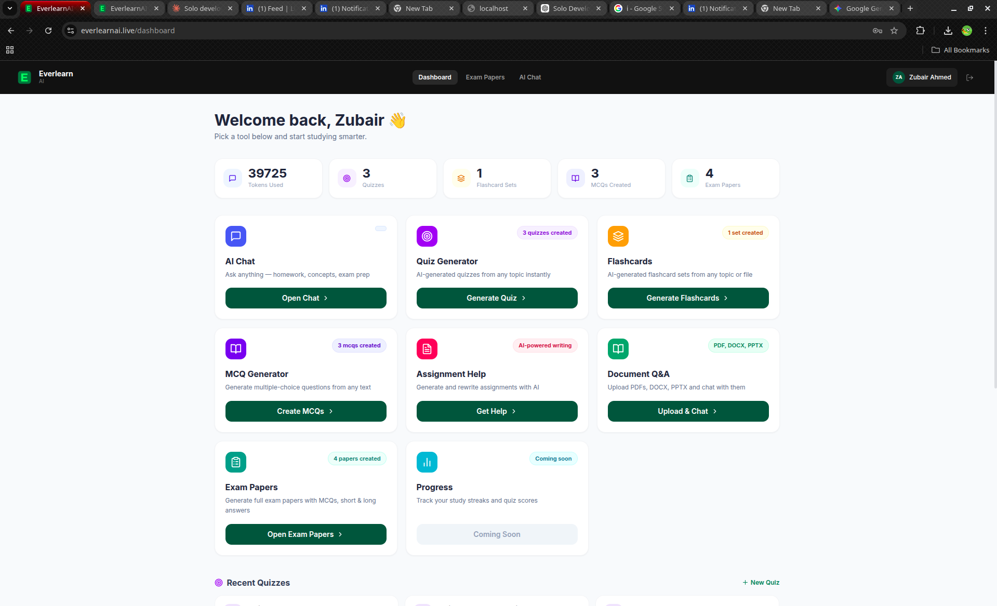Screen dimensions: 997x606
Task: Click the Recent Quizzes heading text
Action: click(258, 583)
